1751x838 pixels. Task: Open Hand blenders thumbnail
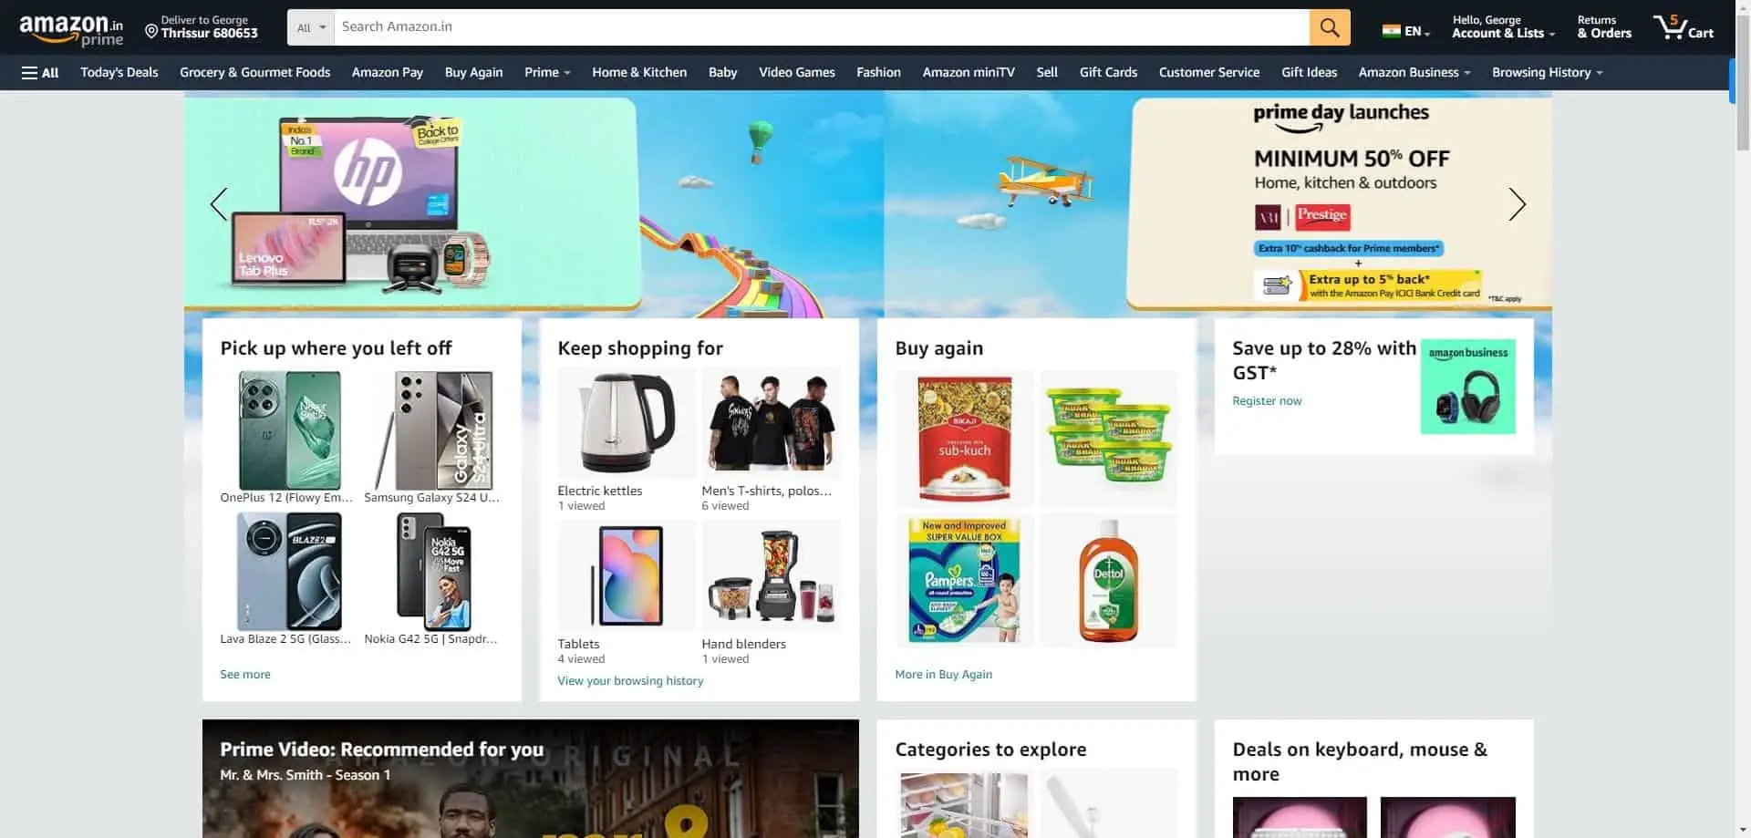[x=771, y=576]
